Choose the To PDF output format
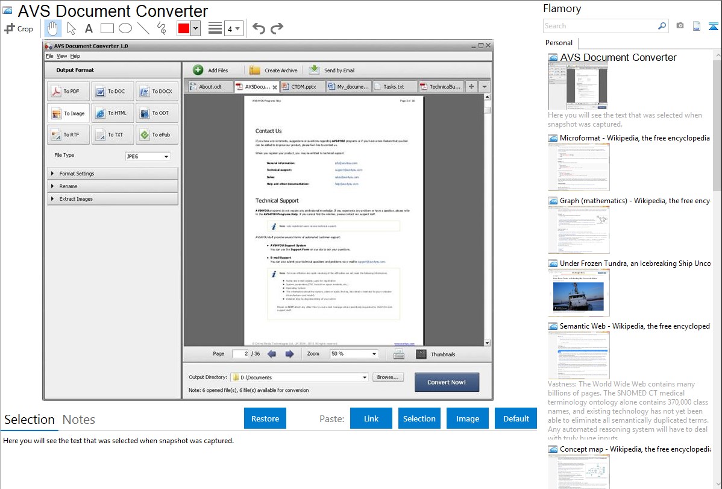This screenshot has width=722, height=489. (x=68, y=91)
